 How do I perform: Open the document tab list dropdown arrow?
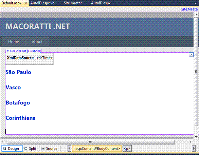[196, 3]
